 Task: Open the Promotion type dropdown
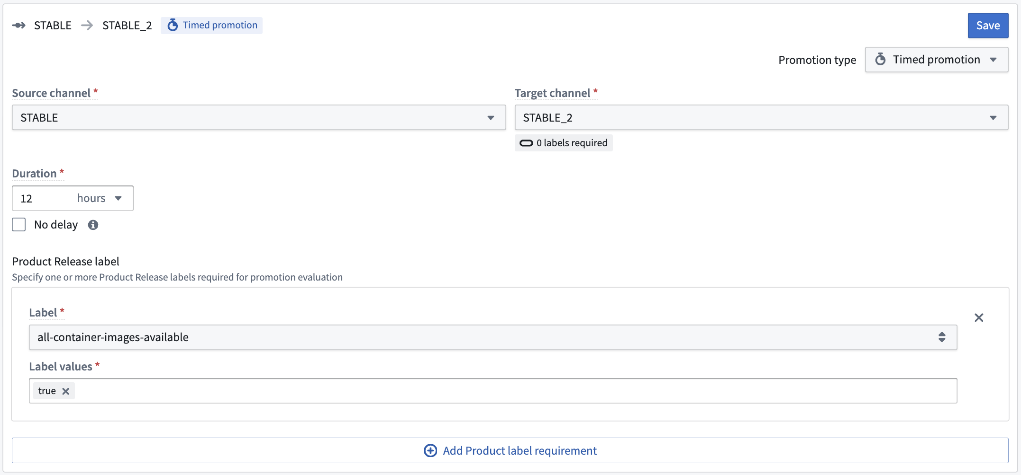(x=936, y=60)
